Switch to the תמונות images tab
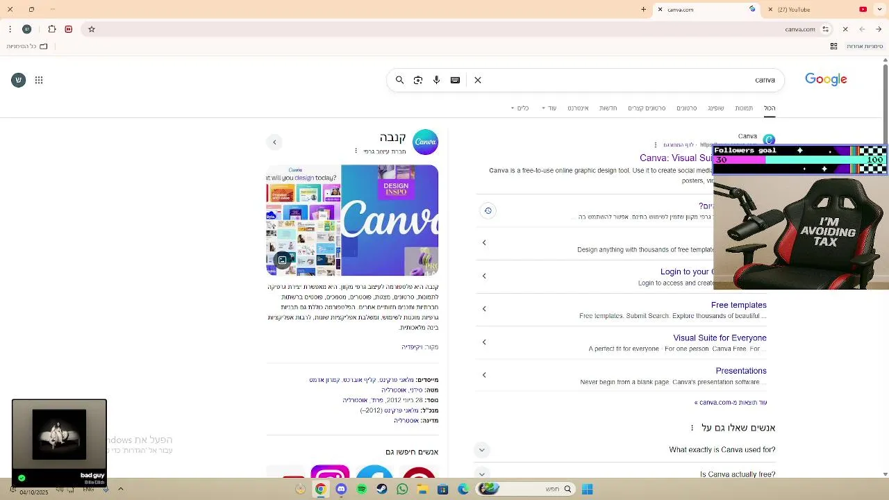The image size is (889, 500). 744,108
